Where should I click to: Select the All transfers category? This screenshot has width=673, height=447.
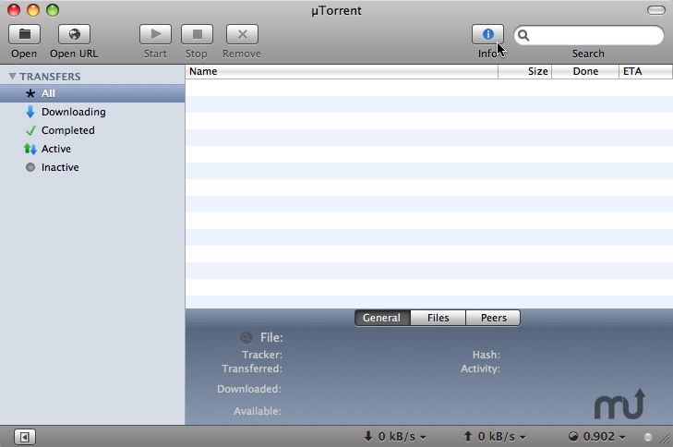click(x=92, y=93)
